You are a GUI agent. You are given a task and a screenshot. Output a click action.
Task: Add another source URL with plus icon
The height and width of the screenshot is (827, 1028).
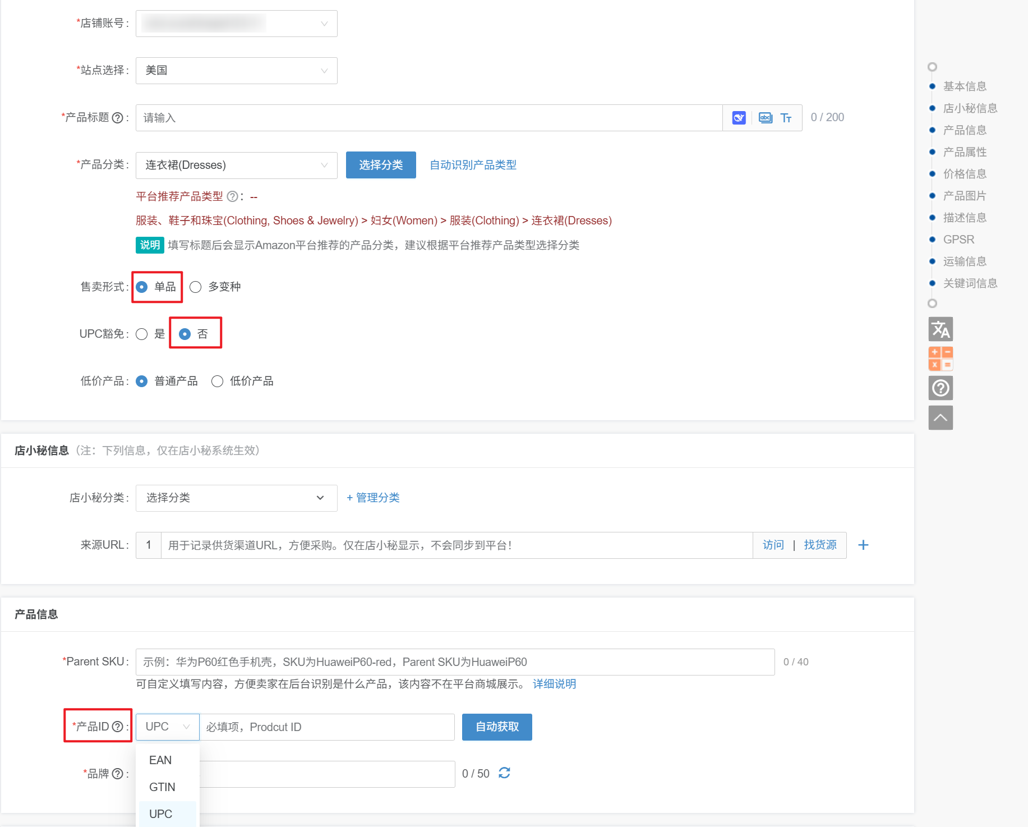863,545
